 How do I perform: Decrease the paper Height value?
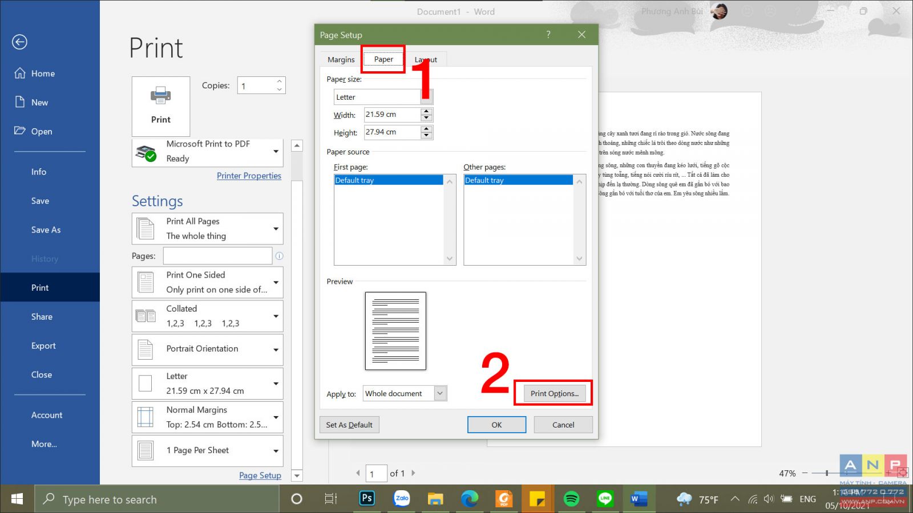click(x=426, y=136)
